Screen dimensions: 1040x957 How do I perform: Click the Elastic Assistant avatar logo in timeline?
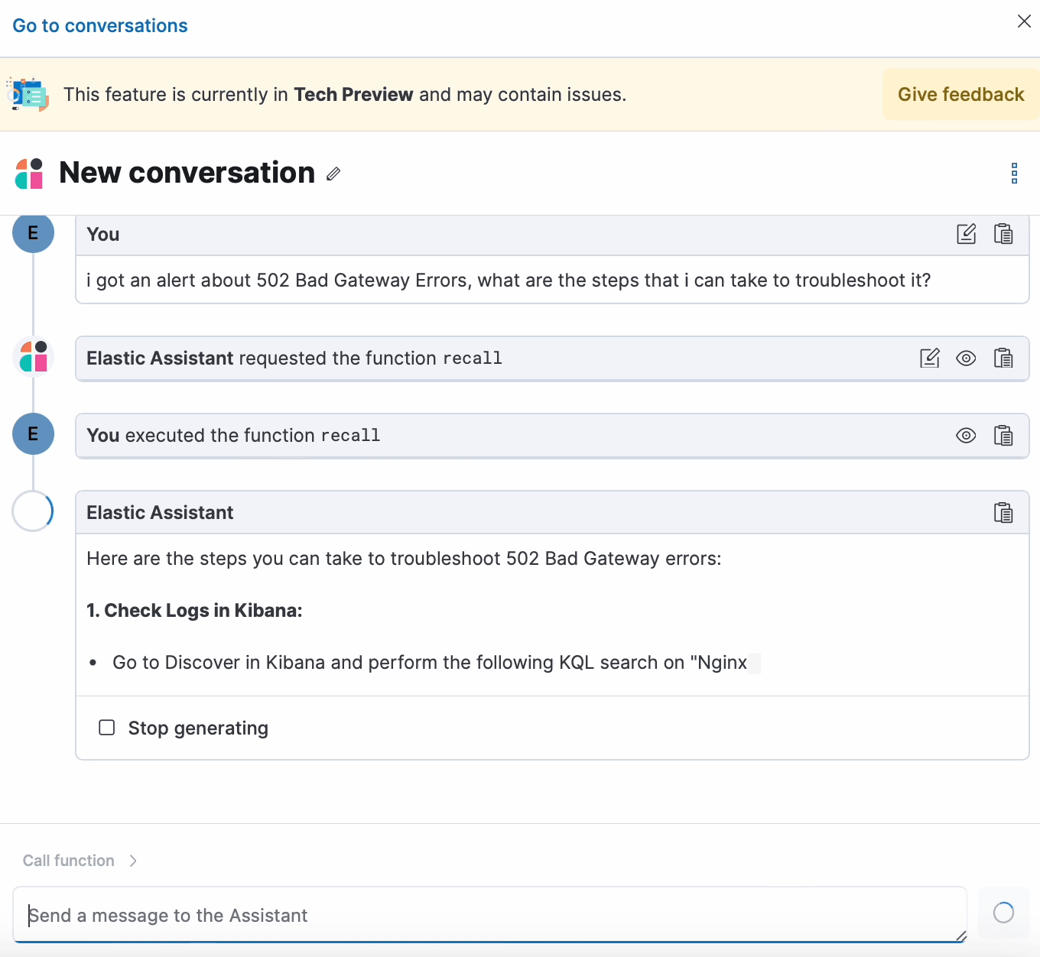coord(34,357)
